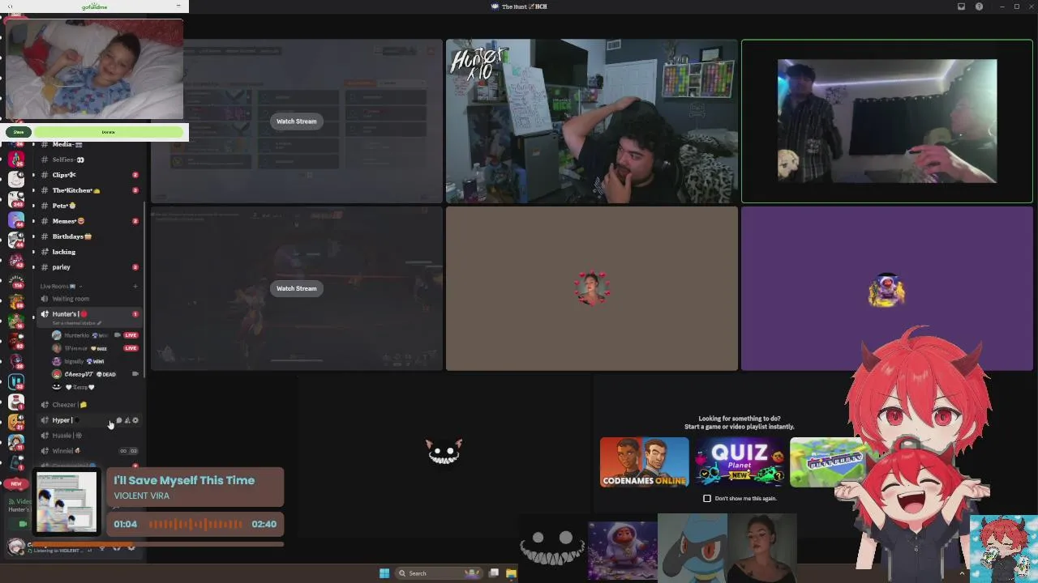Click your user avatar in bottom panel
Viewport: 1038px width, 583px height.
(15, 547)
